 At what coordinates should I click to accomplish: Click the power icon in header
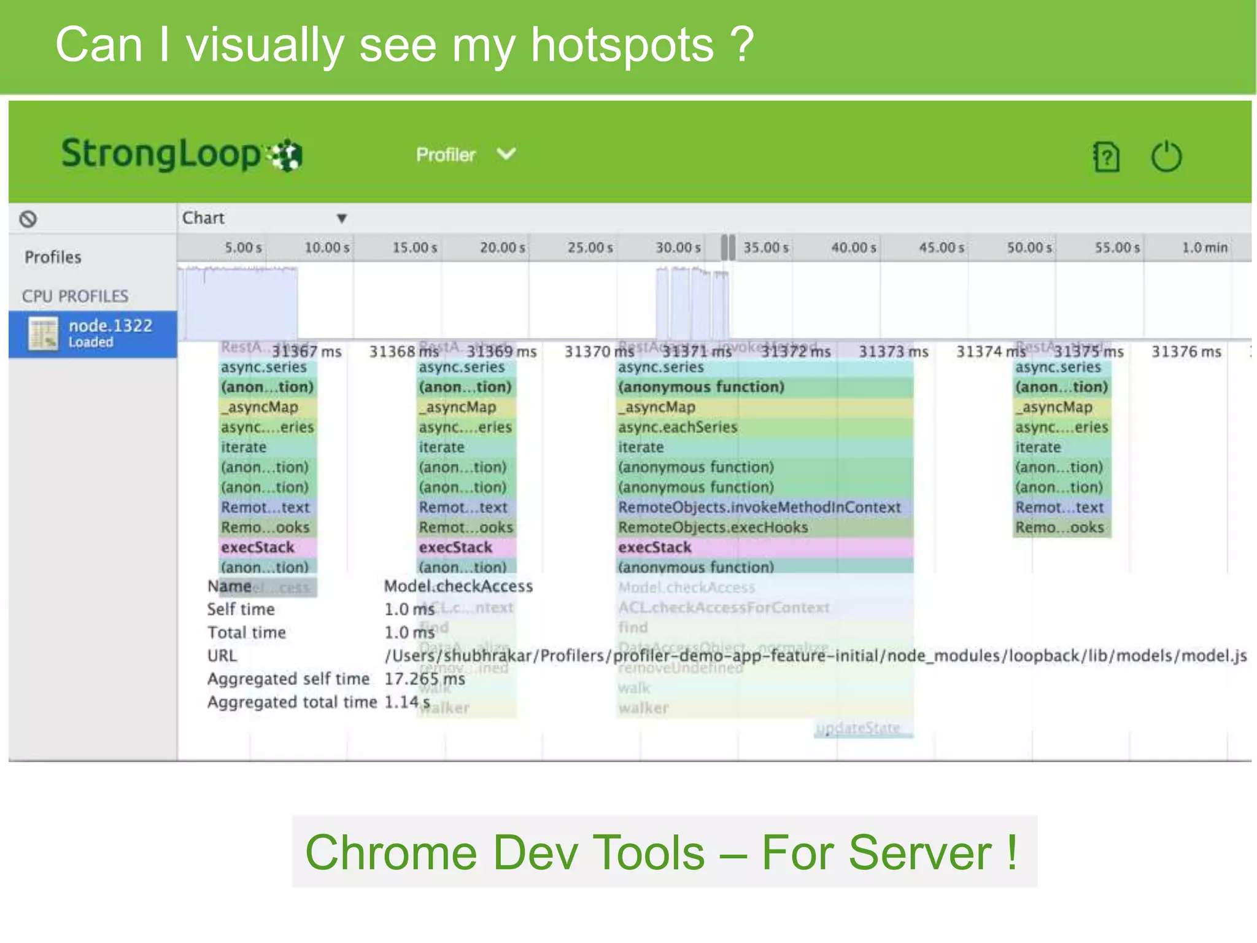[1166, 157]
